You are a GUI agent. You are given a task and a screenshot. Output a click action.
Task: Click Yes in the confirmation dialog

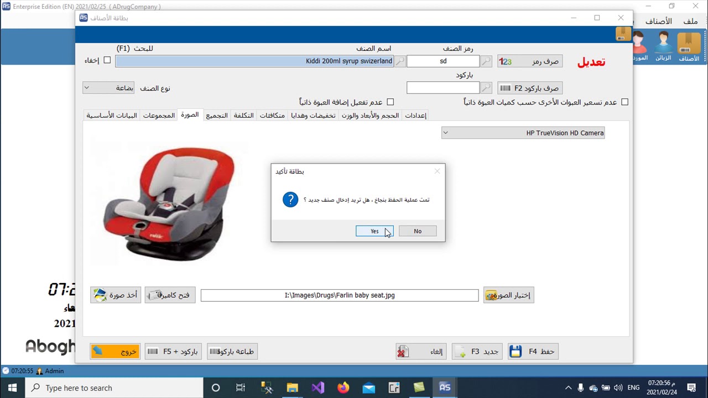tap(374, 231)
